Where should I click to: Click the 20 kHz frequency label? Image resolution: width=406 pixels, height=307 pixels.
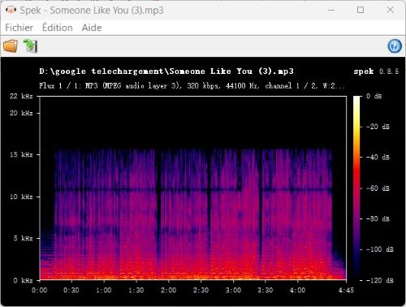coord(21,113)
